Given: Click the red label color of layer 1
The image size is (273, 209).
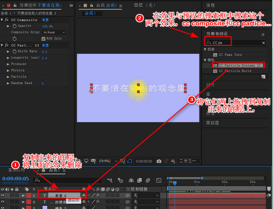Looking at the screenshot, I should point(29,195).
